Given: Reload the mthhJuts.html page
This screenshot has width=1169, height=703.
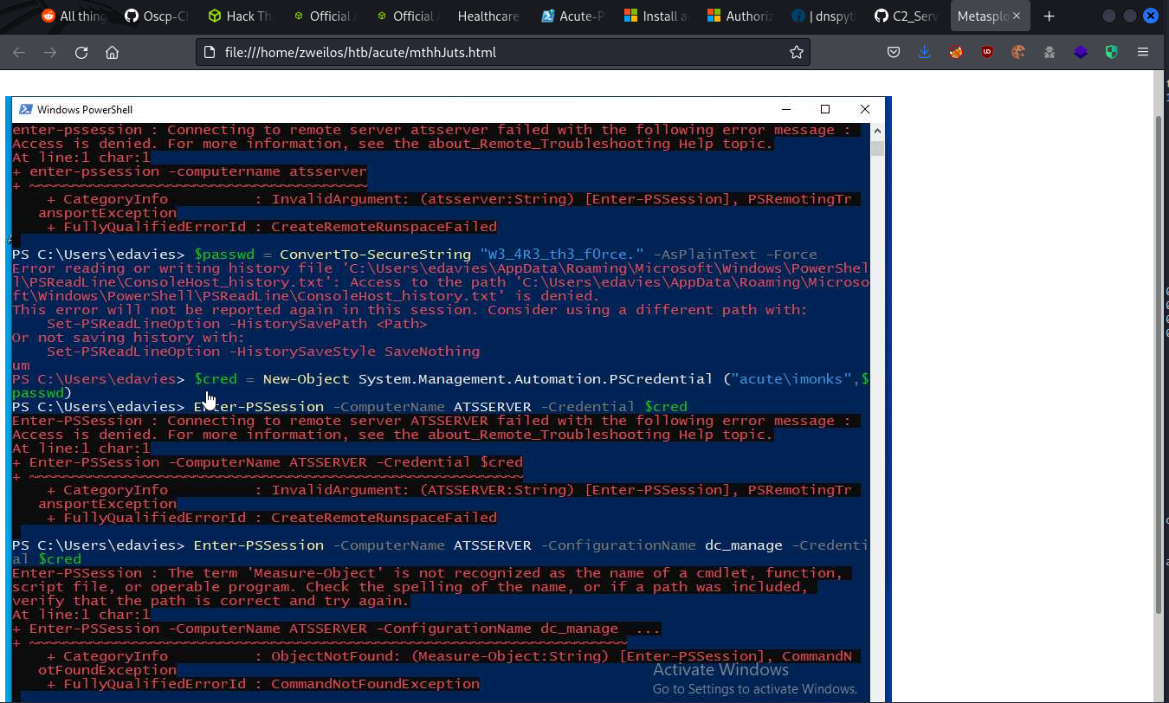Looking at the screenshot, I should [x=81, y=52].
